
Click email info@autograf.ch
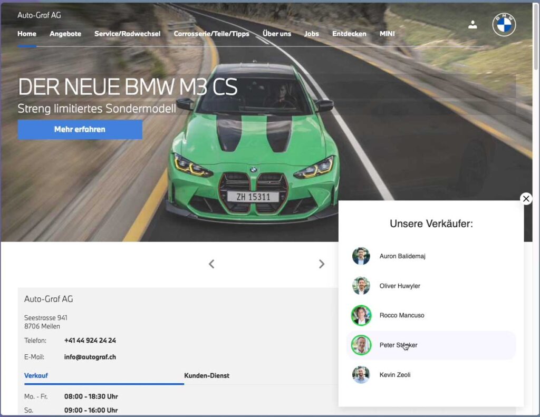pyautogui.click(x=90, y=357)
